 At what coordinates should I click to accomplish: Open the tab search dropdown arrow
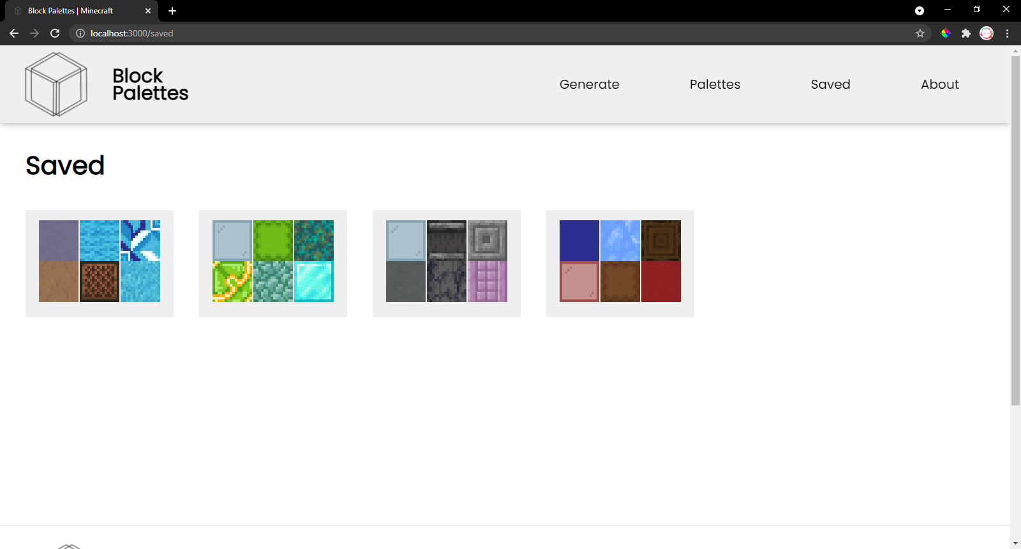(920, 11)
